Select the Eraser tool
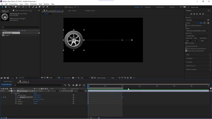The width and height of the screenshot is (212, 119). point(40,7)
